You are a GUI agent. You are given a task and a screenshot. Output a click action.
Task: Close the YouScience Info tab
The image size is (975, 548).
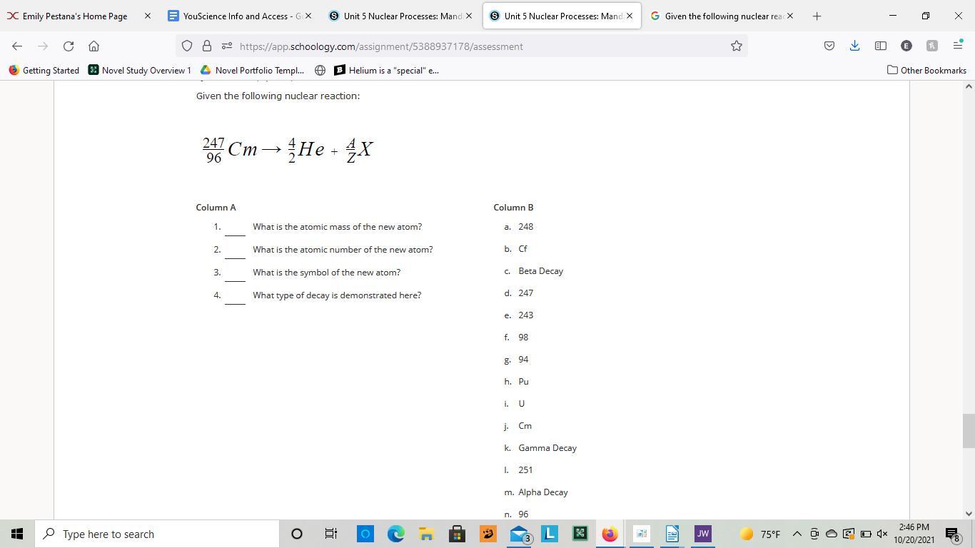click(x=308, y=16)
